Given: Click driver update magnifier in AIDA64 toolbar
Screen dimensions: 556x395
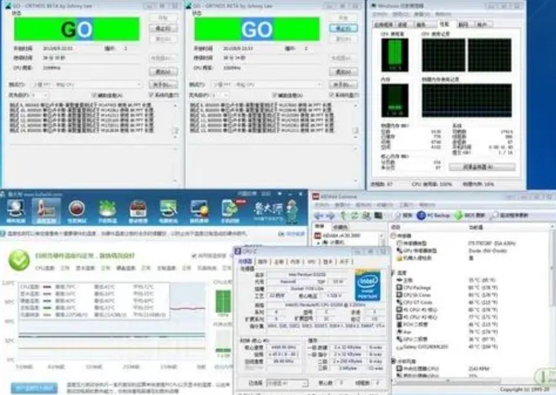Looking at the screenshot, I should [x=509, y=215].
